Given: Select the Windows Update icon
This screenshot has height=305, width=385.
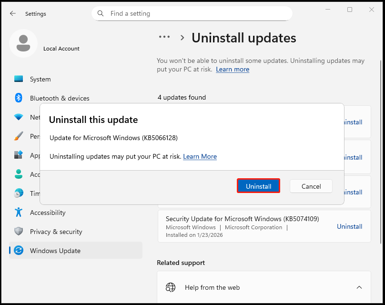Looking at the screenshot, I should click(x=18, y=250).
